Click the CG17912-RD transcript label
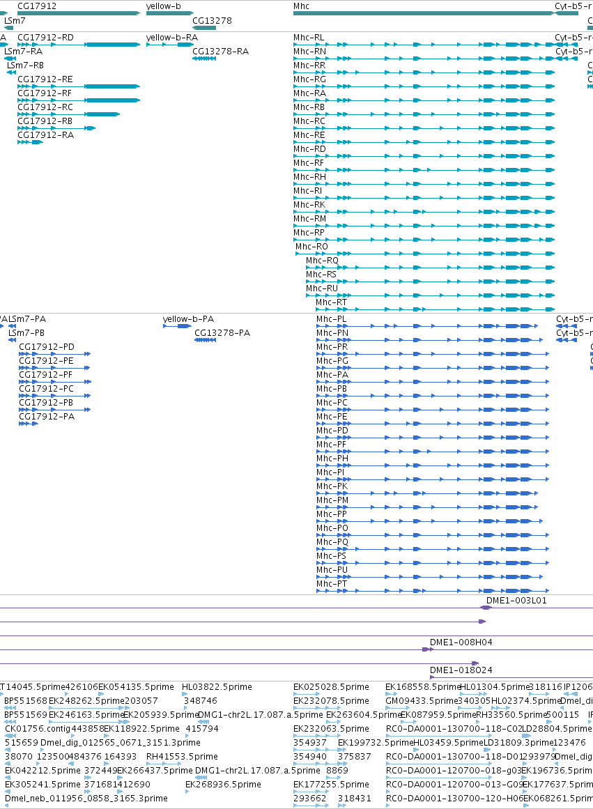Image resolution: width=593 pixels, height=809 pixels. (45, 38)
